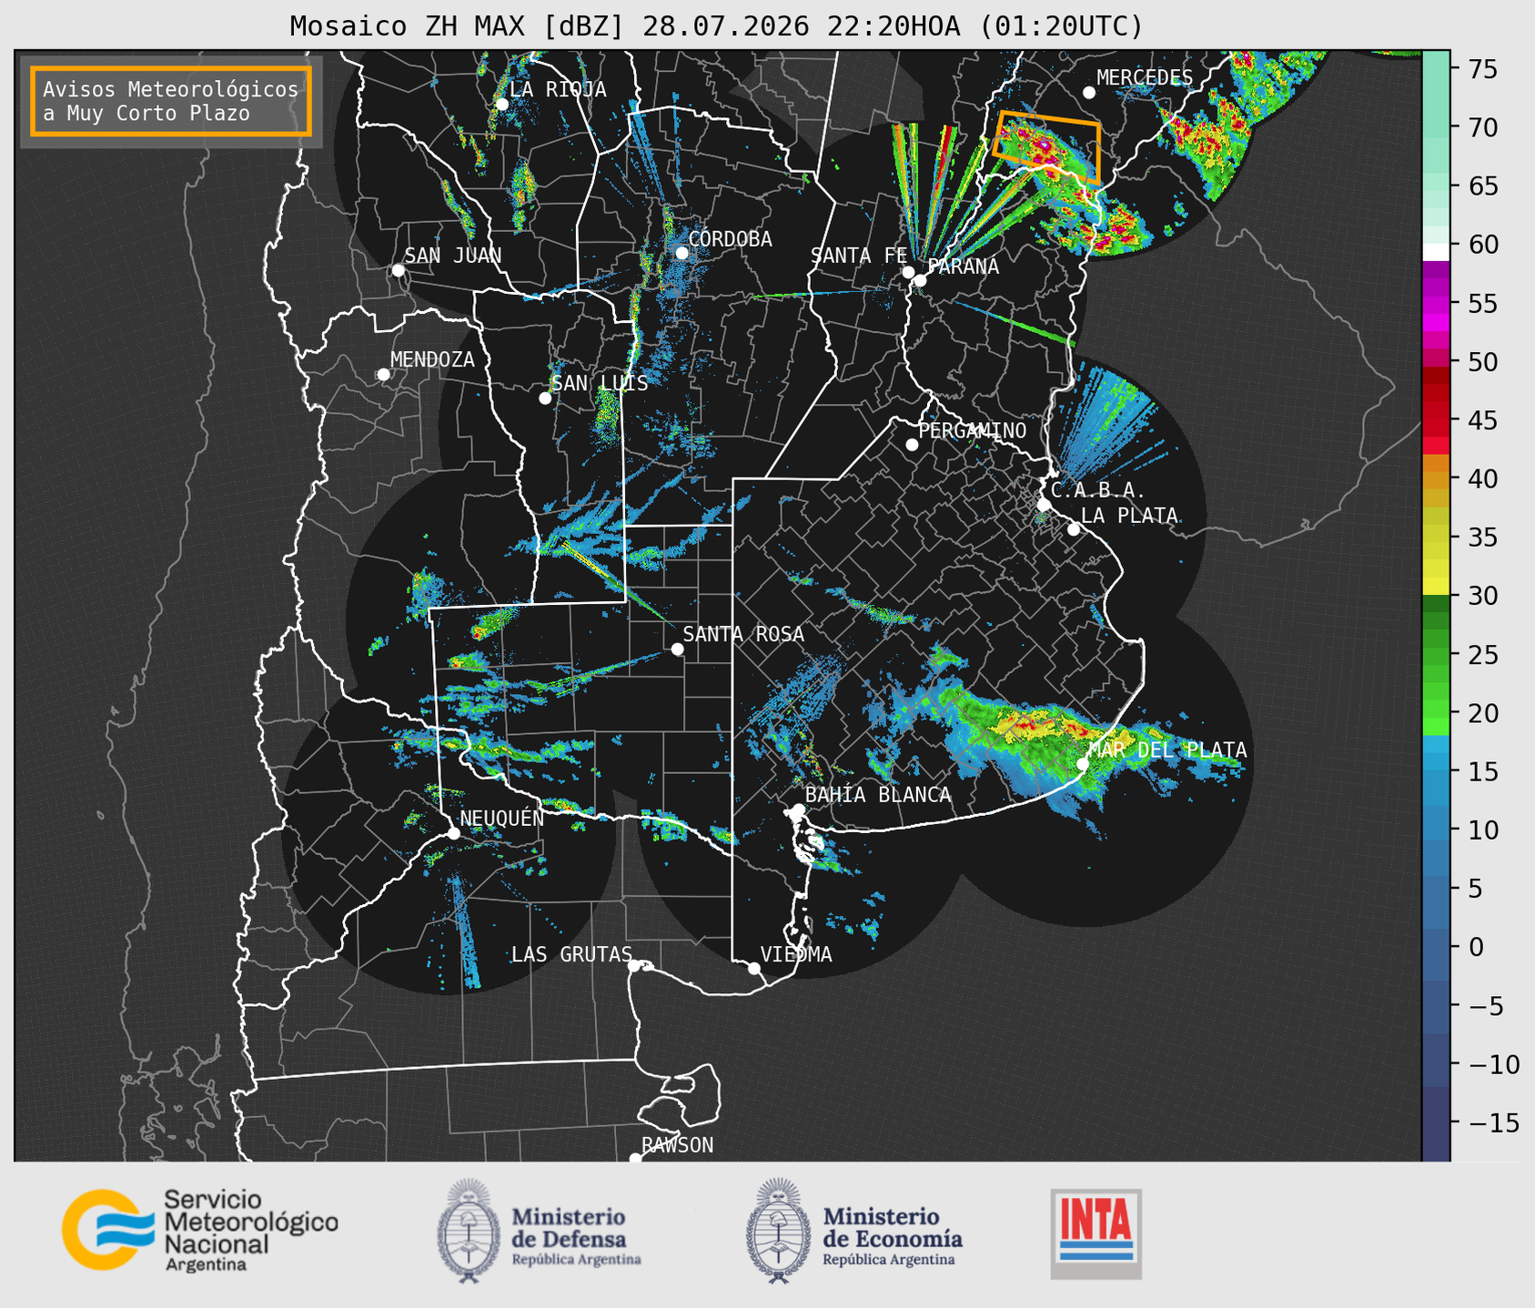Image resolution: width=1535 pixels, height=1308 pixels.
Task: Select the Santa Rosa city marker
Action: pyautogui.click(x=677, y=649)
